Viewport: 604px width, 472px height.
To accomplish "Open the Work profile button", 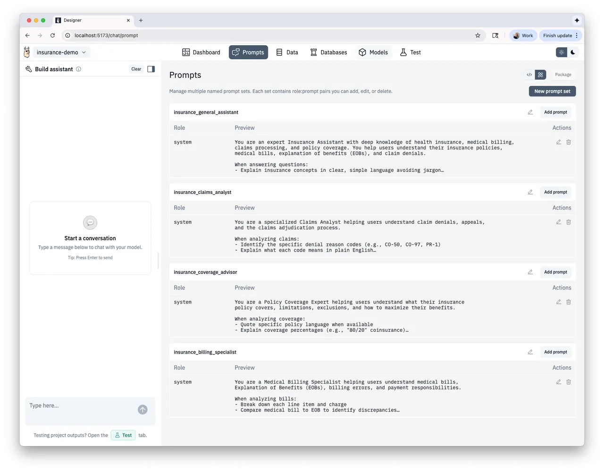I will pos(523,35).
